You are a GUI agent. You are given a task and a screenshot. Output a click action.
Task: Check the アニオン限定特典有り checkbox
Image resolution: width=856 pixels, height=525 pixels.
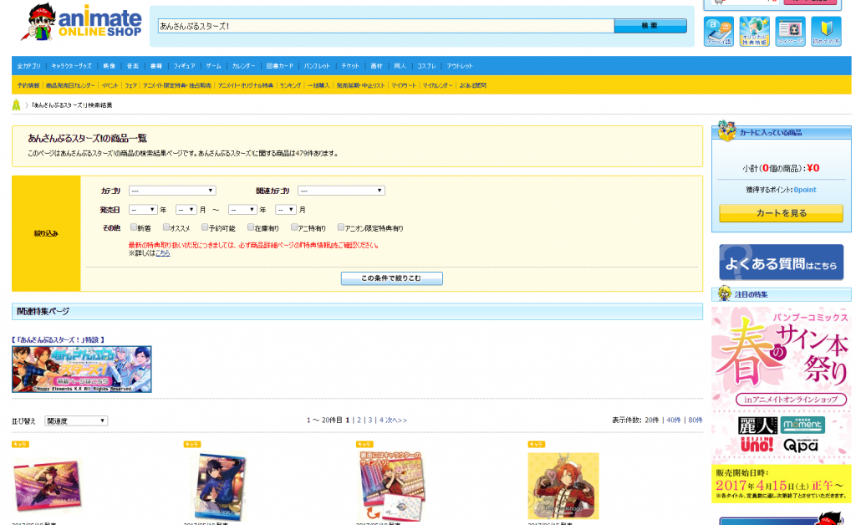point(341,227)
